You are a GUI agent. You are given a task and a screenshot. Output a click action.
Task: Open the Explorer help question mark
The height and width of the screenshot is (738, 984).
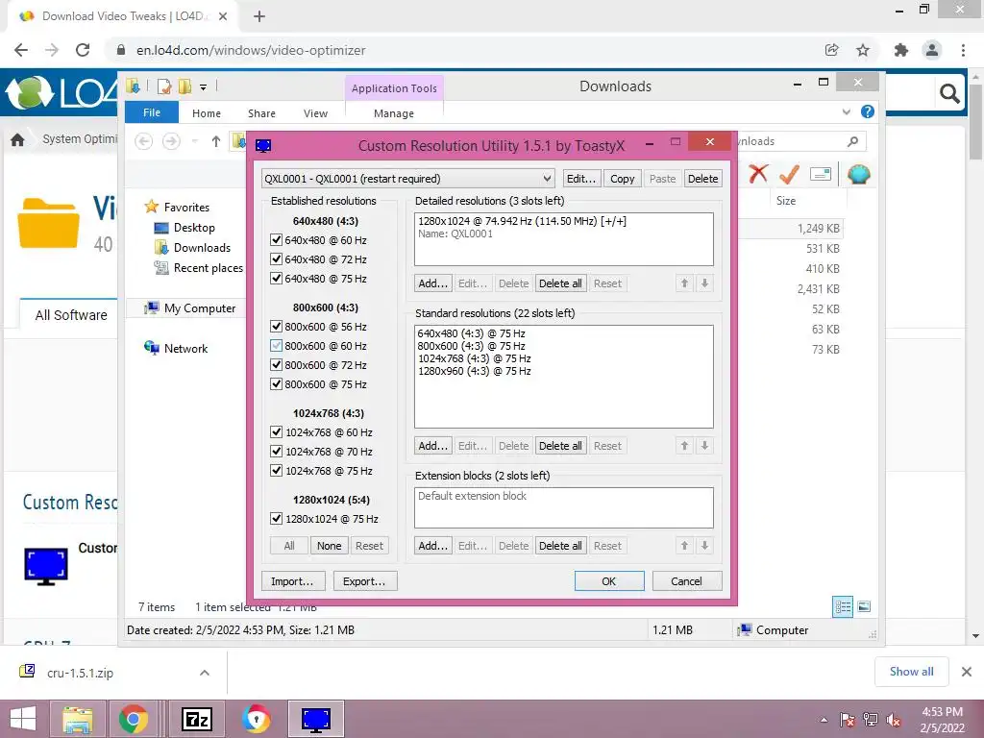(x=868, y=111)
